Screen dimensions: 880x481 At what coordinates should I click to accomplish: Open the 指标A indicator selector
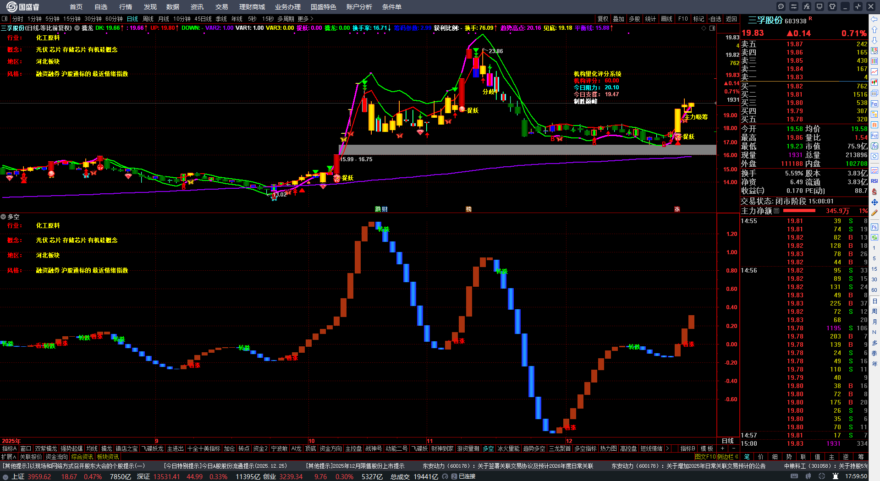tap(9, 448)
